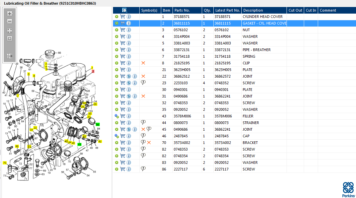Sort by the Item column header
356x198 pixels.
click(x=167, y=10)
